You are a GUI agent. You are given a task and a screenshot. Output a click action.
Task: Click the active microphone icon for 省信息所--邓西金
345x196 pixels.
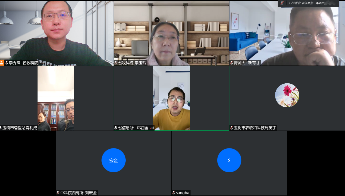[116, 128]
